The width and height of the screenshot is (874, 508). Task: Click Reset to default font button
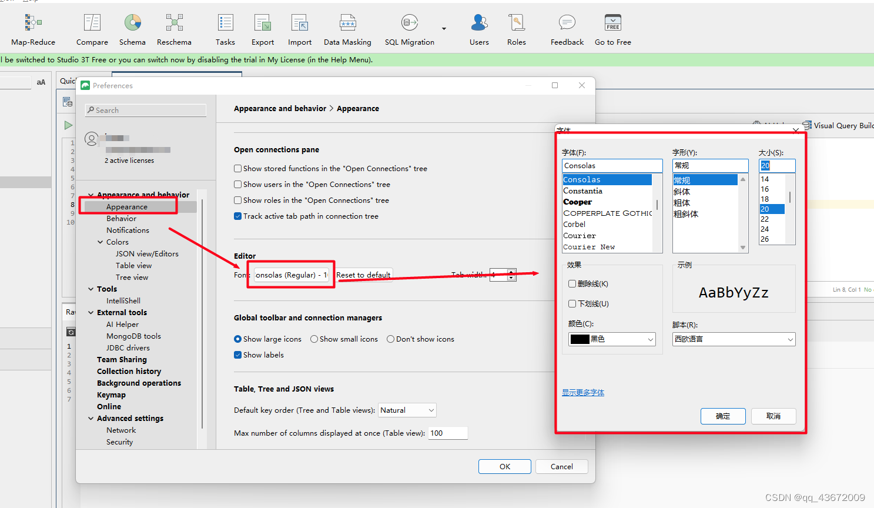363,275
